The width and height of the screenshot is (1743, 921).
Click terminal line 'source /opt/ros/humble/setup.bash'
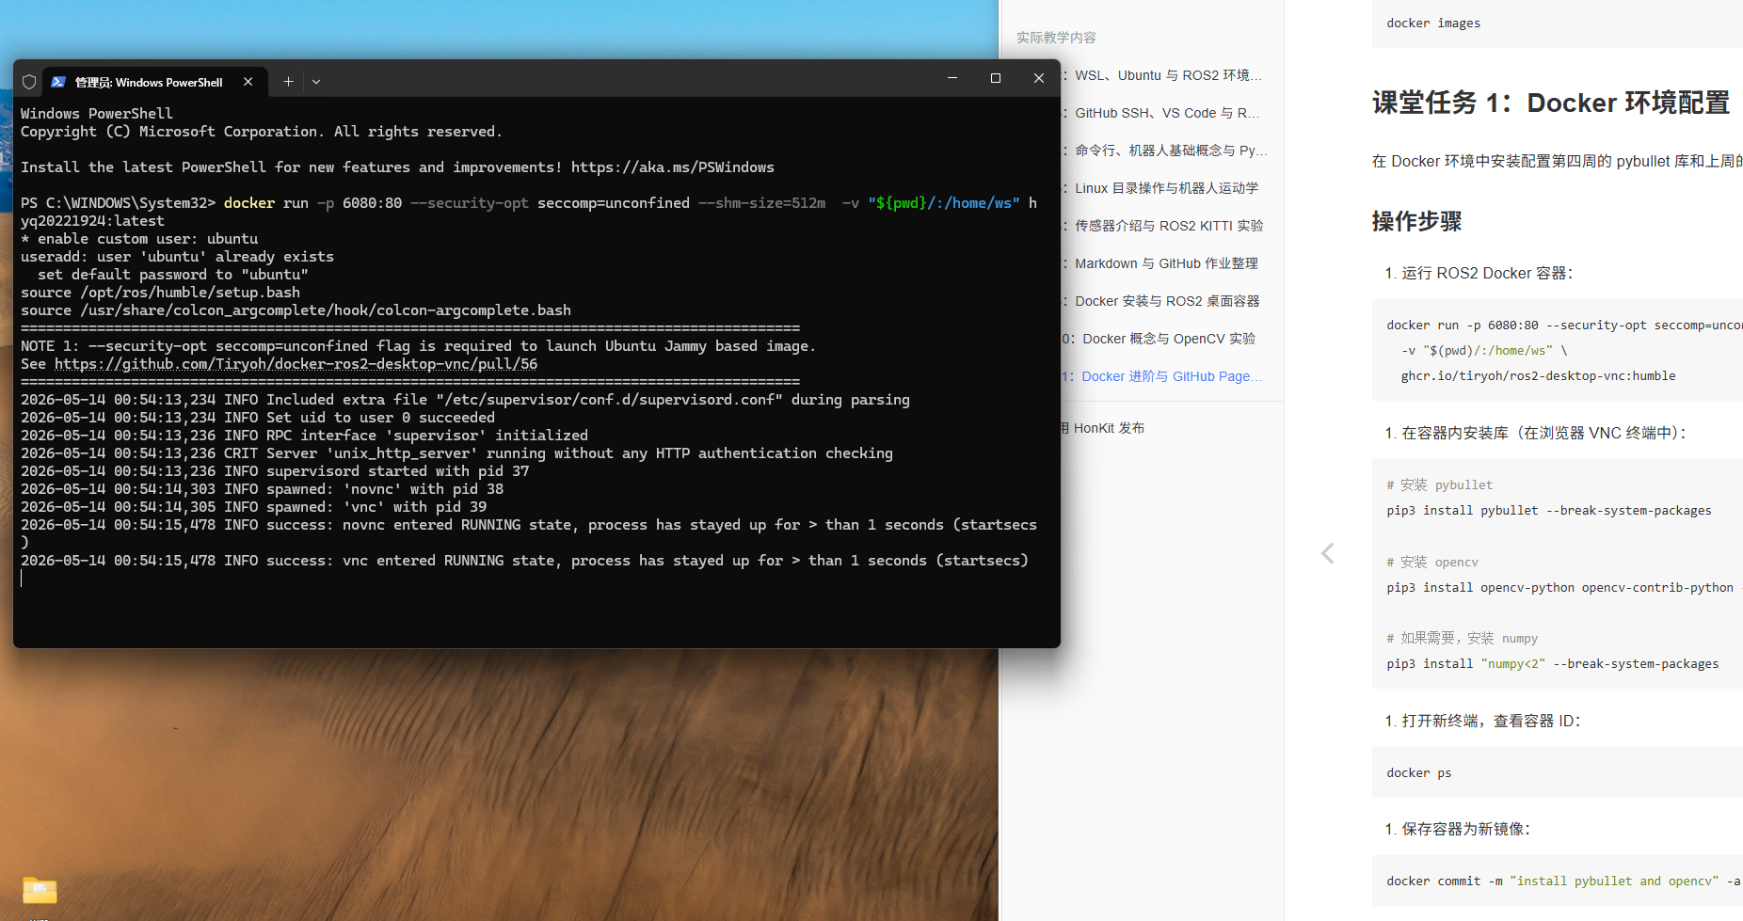(x=160, y=293)
